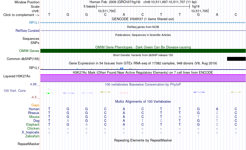The image size is (246, 150).
Task: Click the dark green OMIM gene bar
Action: (x=143, y=51)
